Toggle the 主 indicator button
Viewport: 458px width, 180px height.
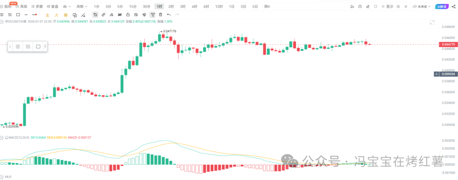(47, 15)
